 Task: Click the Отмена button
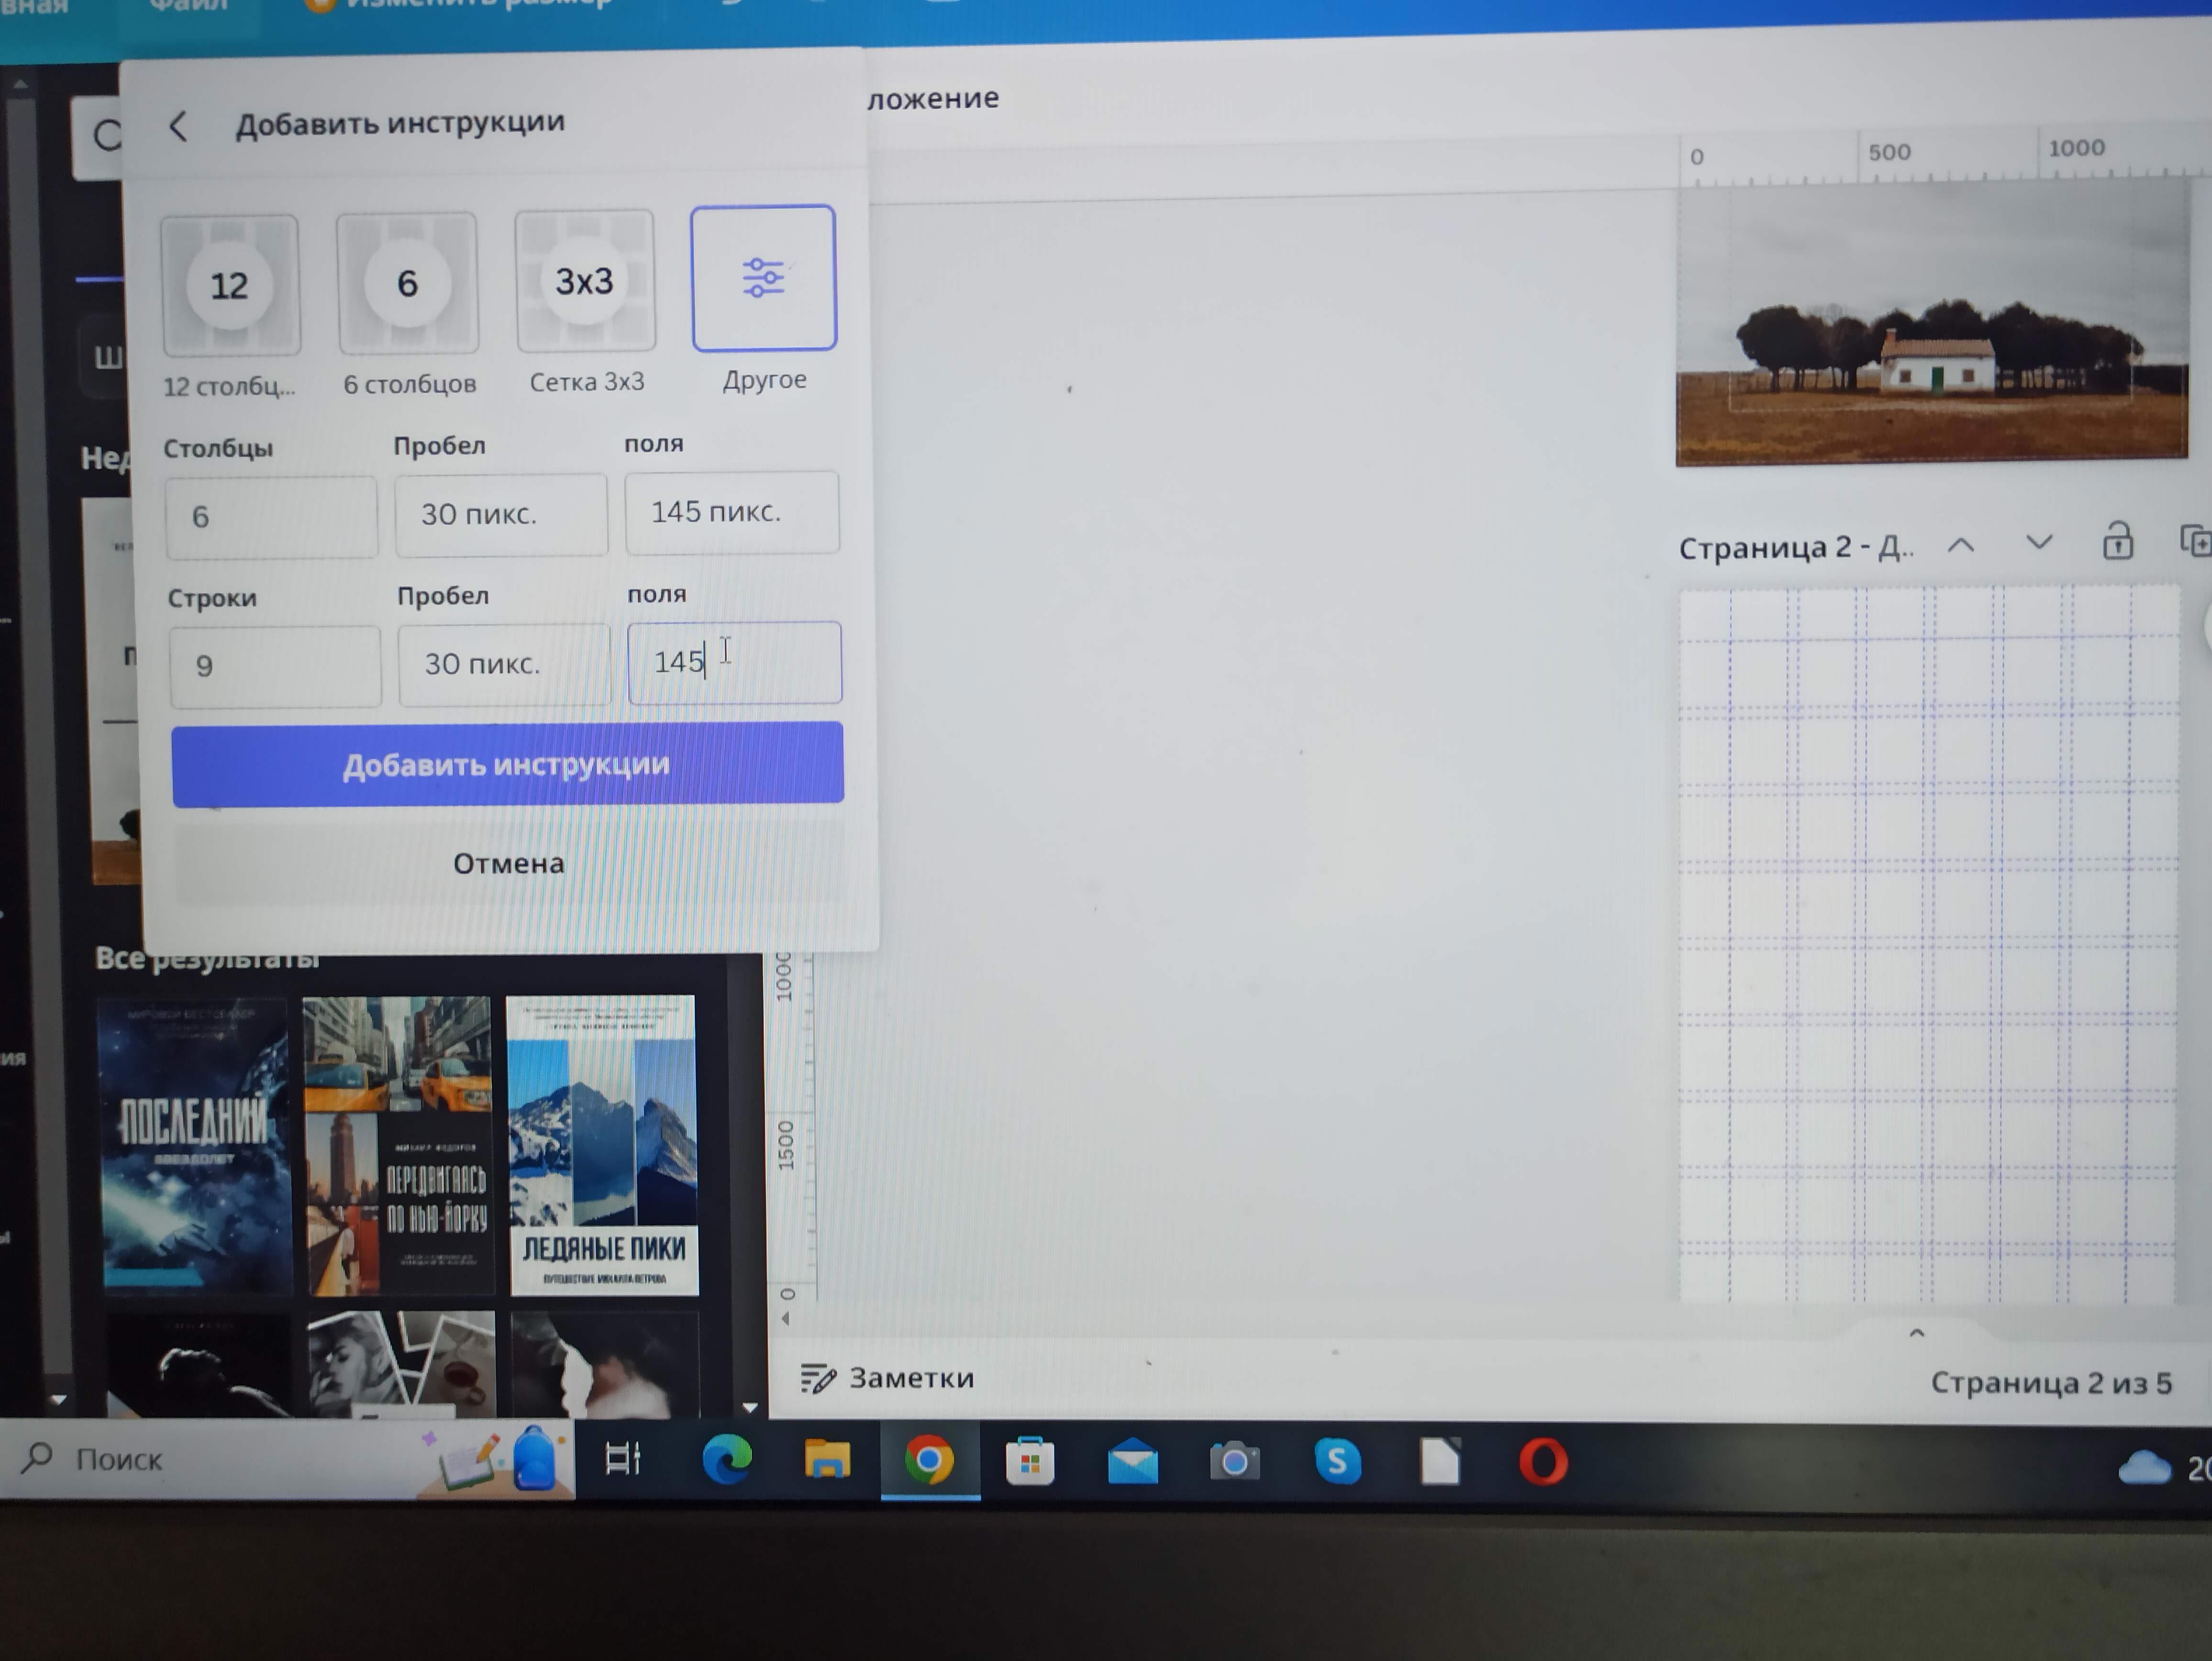pyautogui.click(x=508, y=863)
